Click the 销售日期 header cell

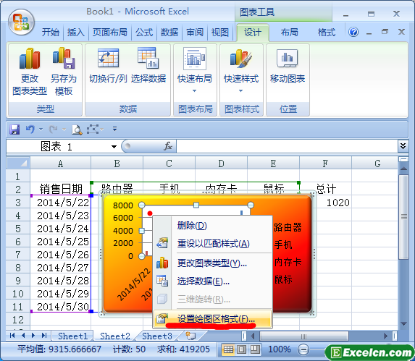61,189
